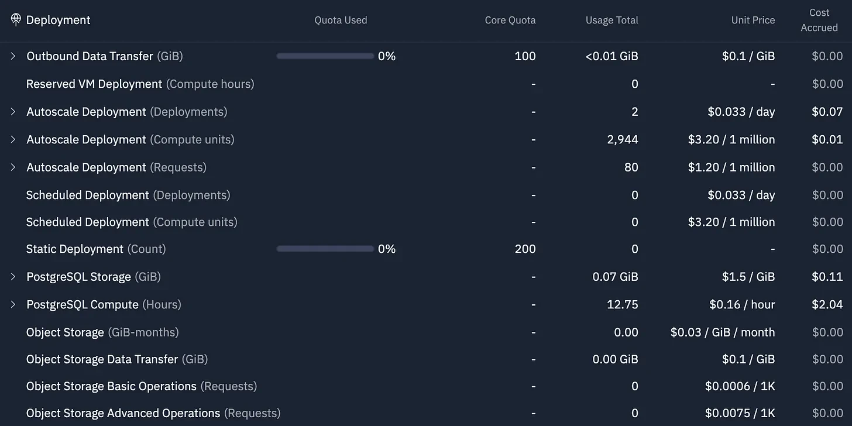Expand the PostgreSQL Storage row

click(13, 277)
